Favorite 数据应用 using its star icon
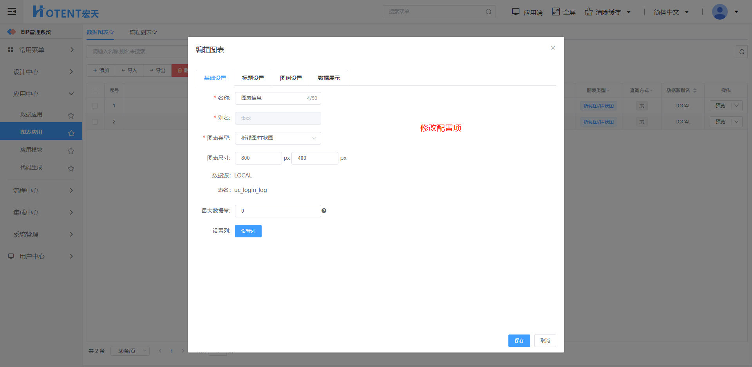The image size is (752, 367). [71, 116]
